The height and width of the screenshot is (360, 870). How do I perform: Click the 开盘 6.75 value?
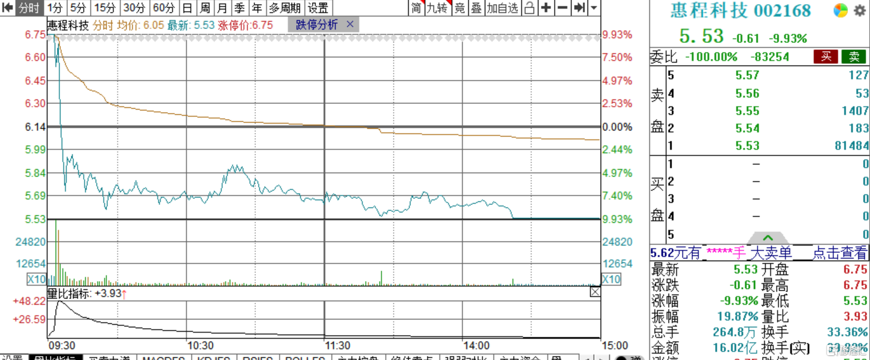(855, 269)
